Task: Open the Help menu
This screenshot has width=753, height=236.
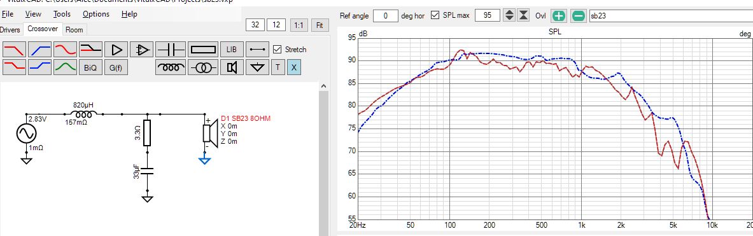Action: 129,14
